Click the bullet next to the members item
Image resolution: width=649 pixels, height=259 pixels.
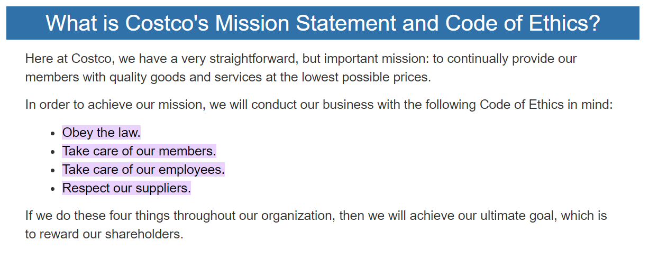52,152
